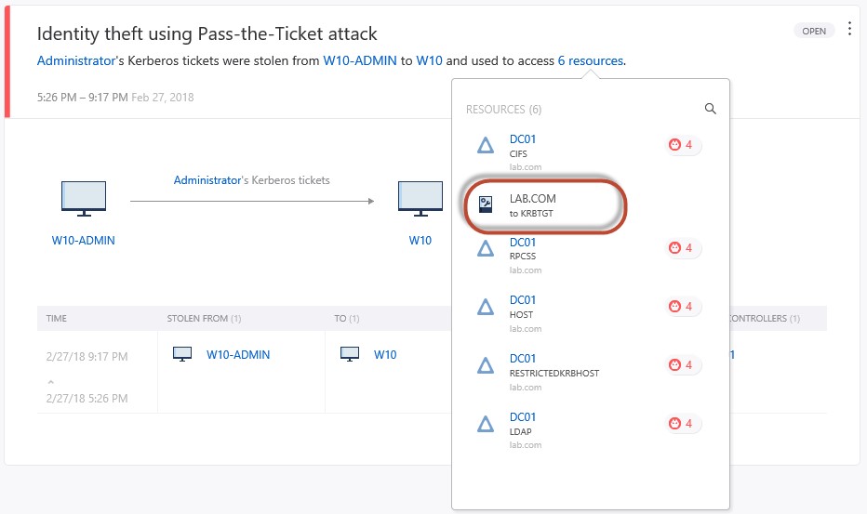Click W10 link in the TO column
The width and height of the screenshot is (867, 514).
(x=385, y=354)
